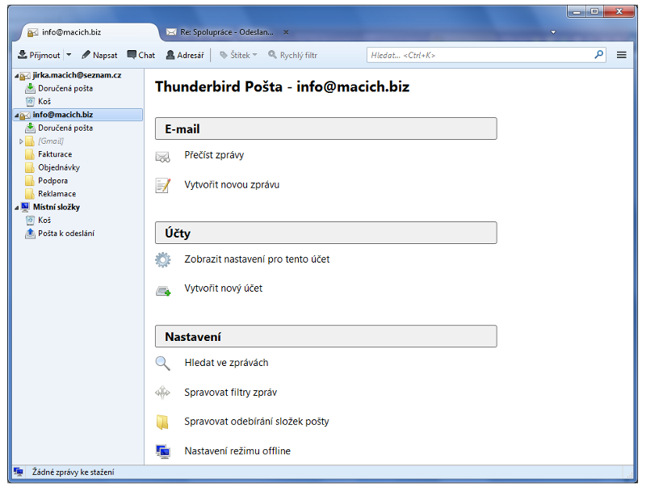Open the Fakturace folder
The image size is (646, 488).
[x=55, y=154]
